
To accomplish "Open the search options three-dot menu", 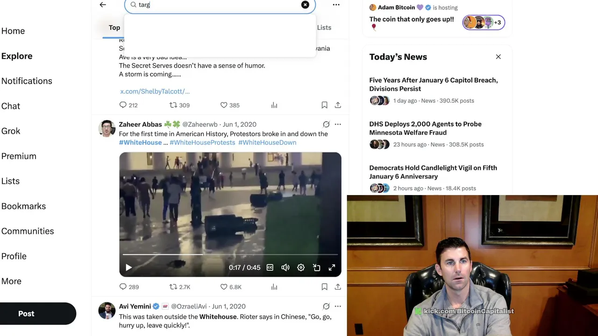I will [336, 5].
